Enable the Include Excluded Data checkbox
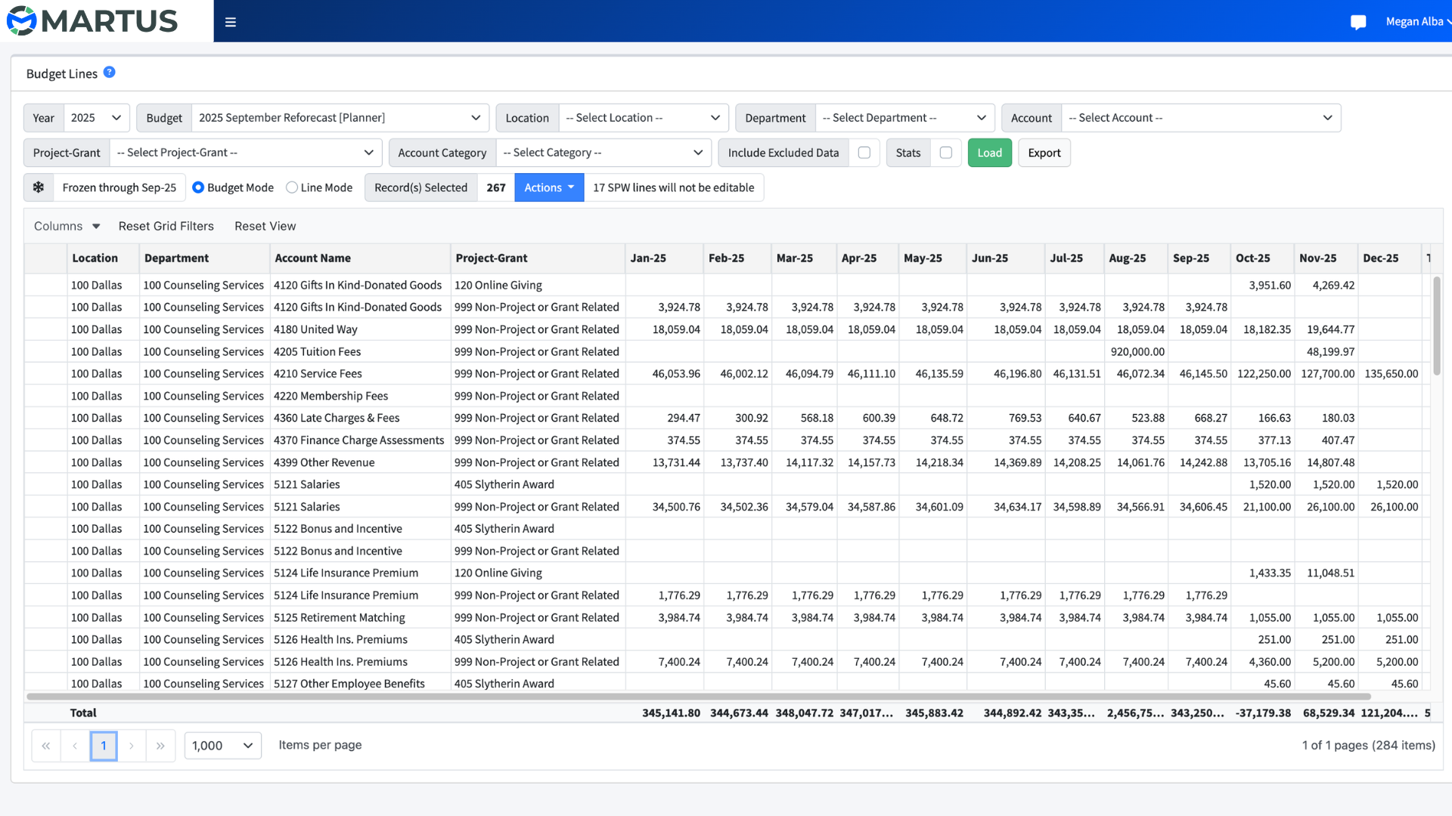 click(x=864, y=153)
